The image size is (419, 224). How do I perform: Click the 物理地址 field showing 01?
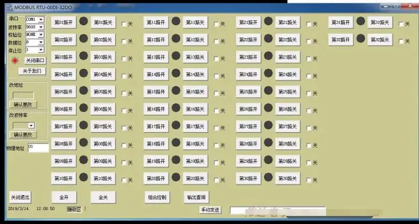coord(38,148)
